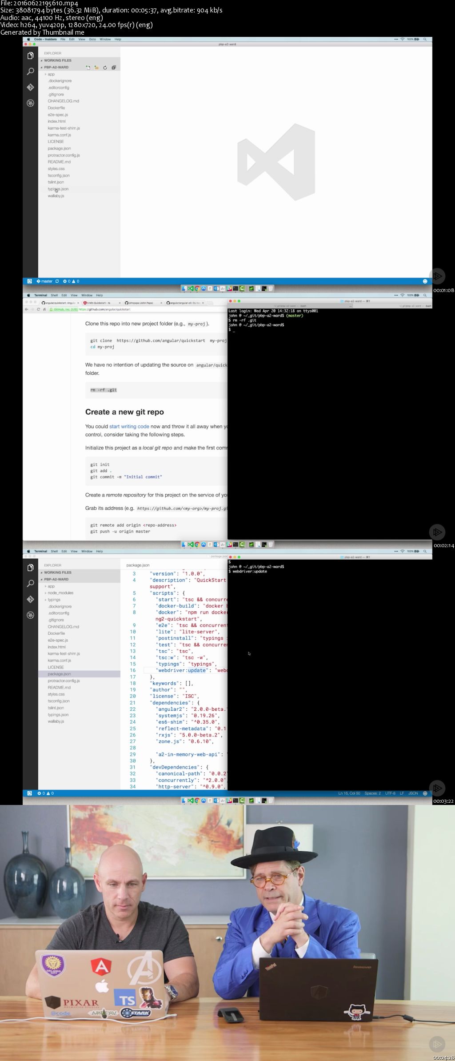Screen dimensions: 455x1061
Task: Click 'webdriver:update' key in package.json editor
Action: pos(182,671)
